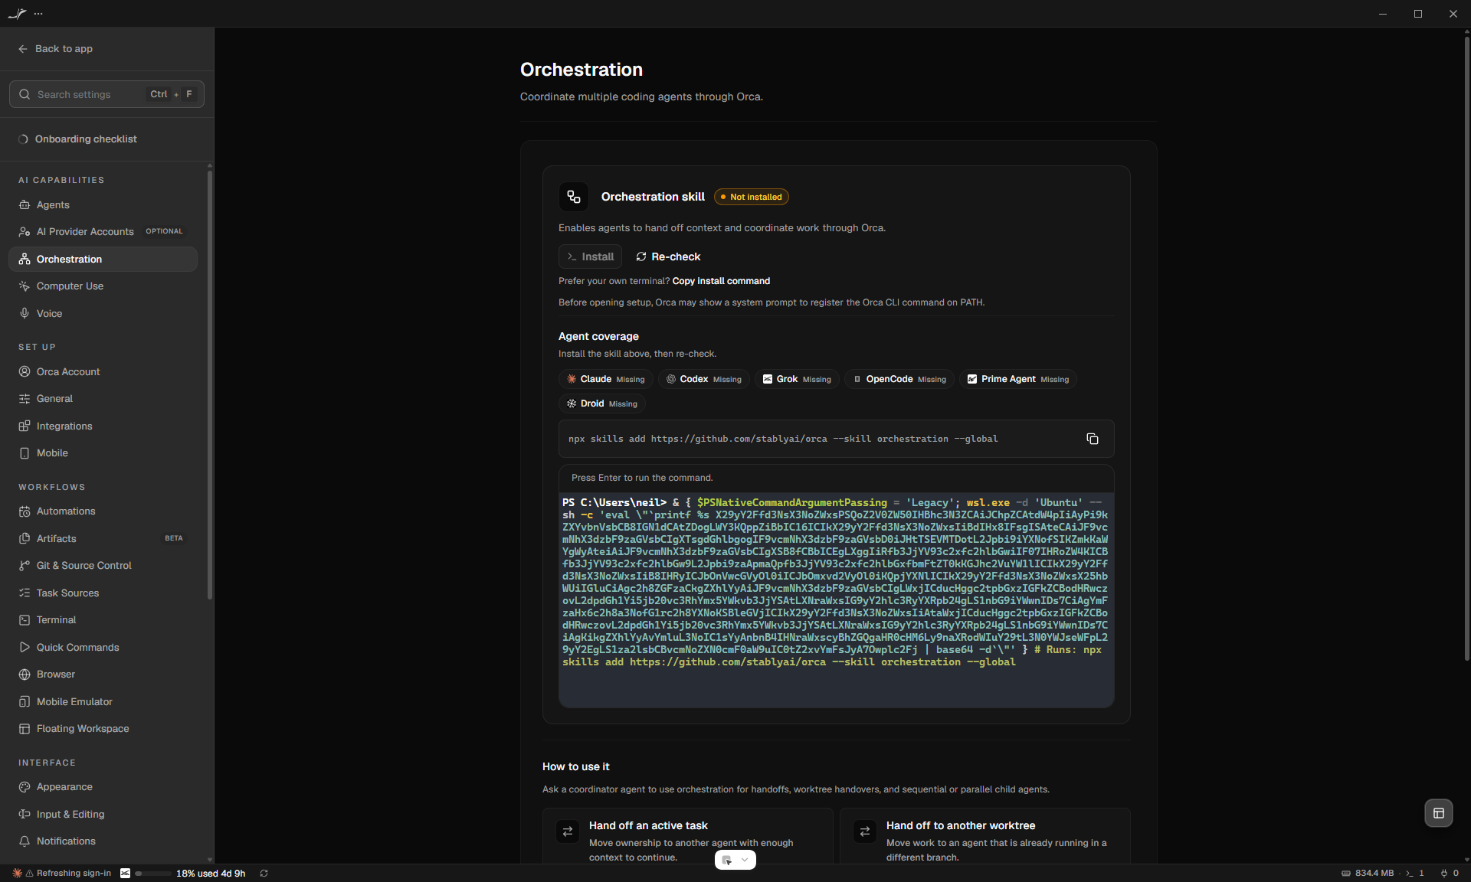Expand the floating dropdown chevron at bottom center
1471x882 pixels.
pos(745,861)
